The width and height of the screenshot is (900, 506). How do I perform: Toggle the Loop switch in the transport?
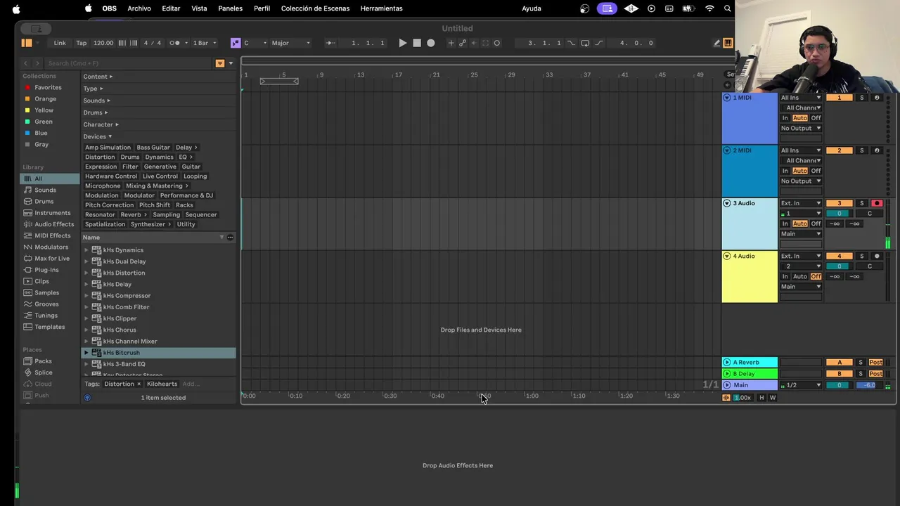pyautogui.click(x=585, y=43)
